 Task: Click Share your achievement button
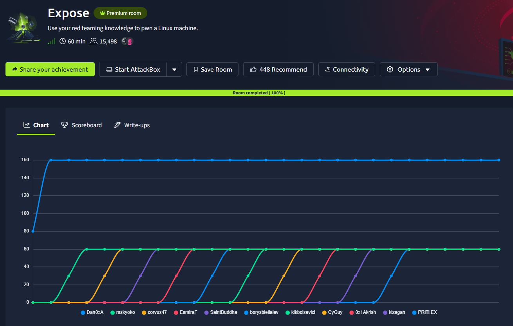(50, 69)
